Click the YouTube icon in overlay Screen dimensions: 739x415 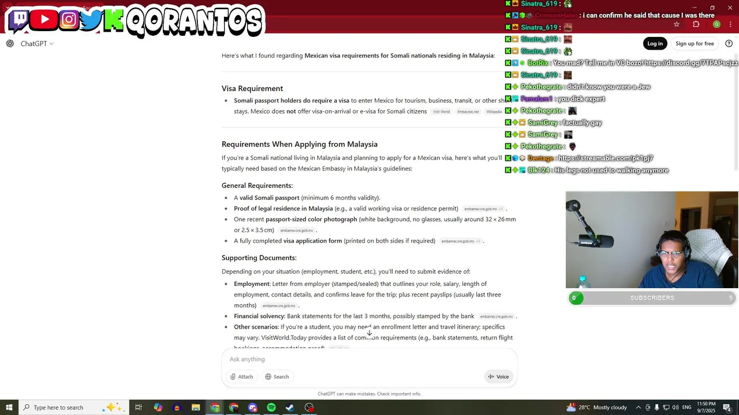[x=44, y=20]
